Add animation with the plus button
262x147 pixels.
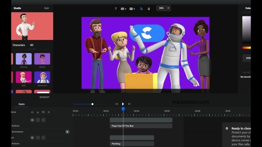pyautogui.click(x=67, y=132)
